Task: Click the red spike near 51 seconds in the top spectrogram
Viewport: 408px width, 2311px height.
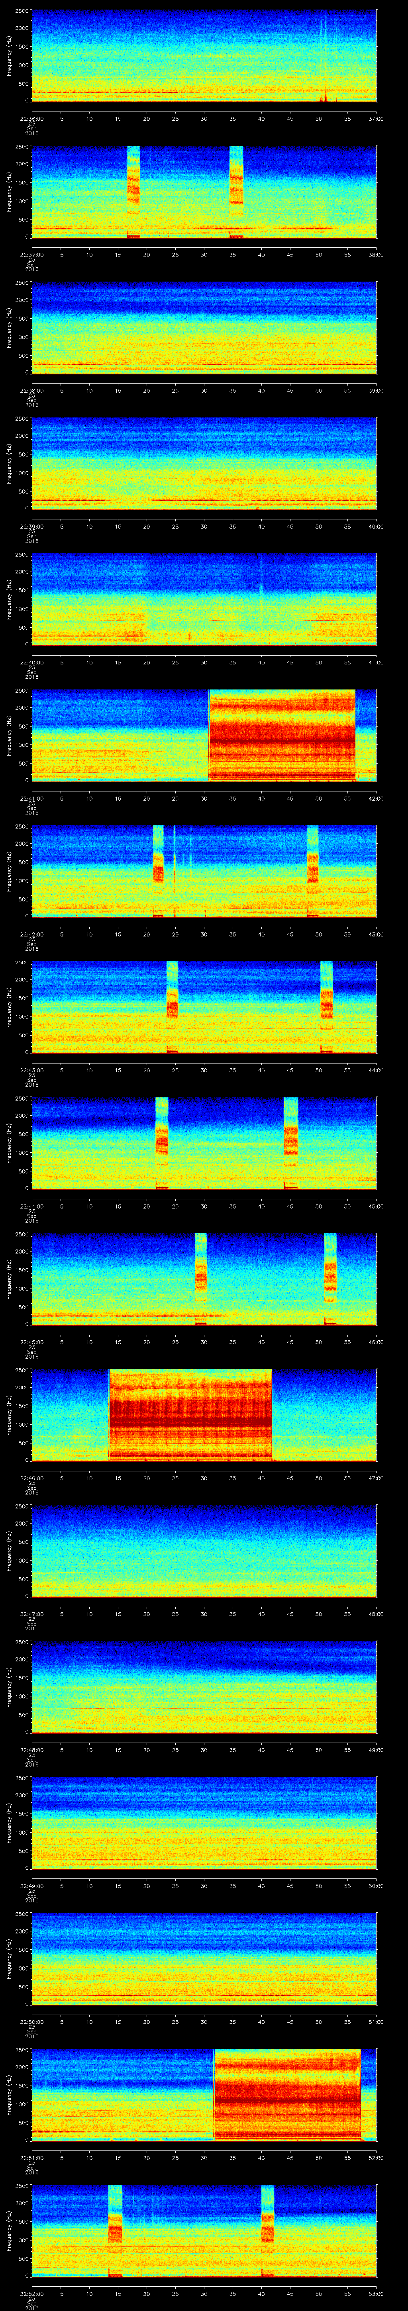Action: 326,96
